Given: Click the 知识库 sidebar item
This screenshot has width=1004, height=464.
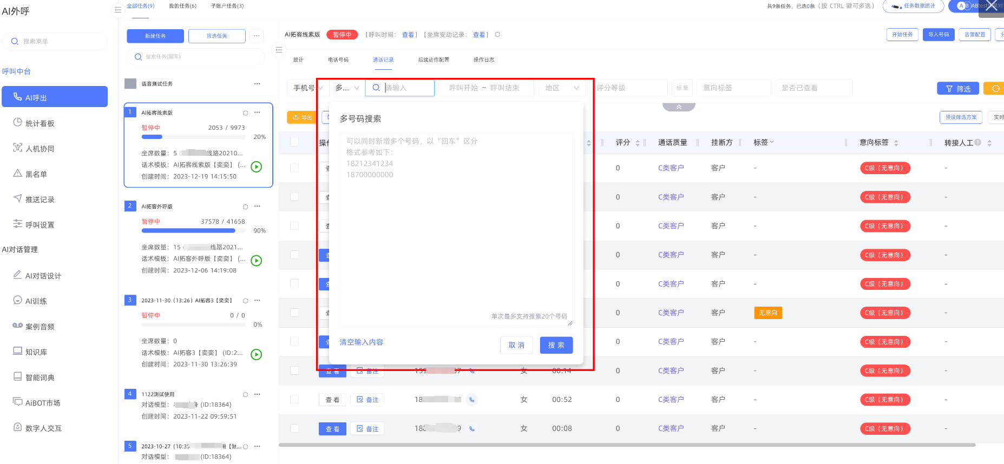Looking at the screenshot, I should [x=36, y=352].
